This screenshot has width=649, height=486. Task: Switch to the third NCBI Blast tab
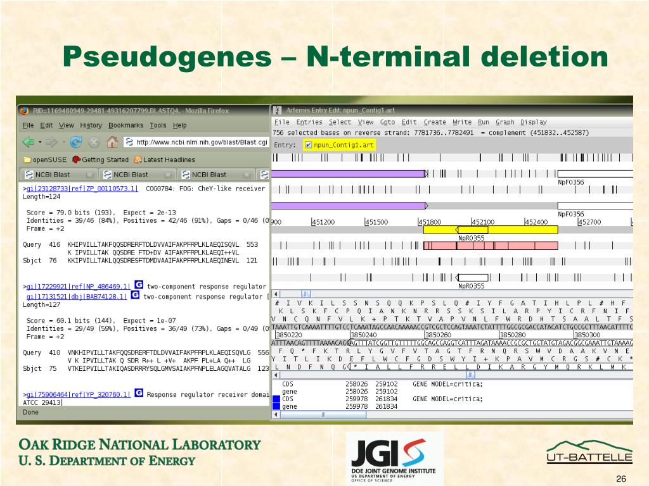point(215,175)
